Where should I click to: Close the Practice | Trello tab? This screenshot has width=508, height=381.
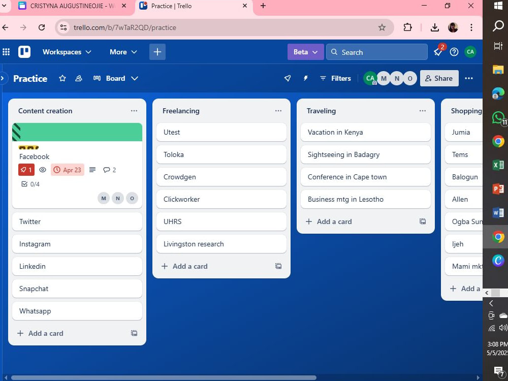click(x=245, y=6)
